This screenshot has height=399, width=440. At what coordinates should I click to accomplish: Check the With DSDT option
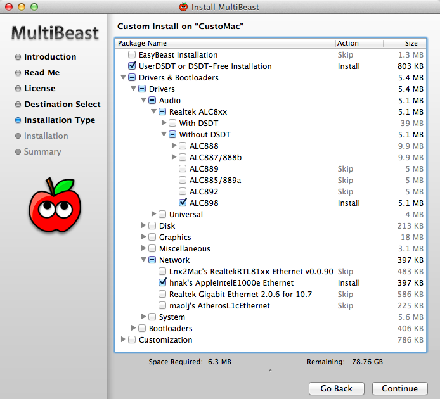[x=172, y=123]
